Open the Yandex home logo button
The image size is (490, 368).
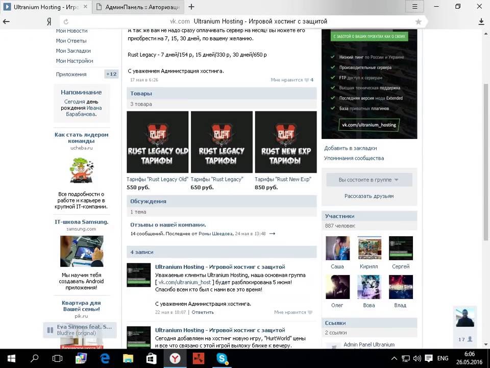tap(49, 21)
